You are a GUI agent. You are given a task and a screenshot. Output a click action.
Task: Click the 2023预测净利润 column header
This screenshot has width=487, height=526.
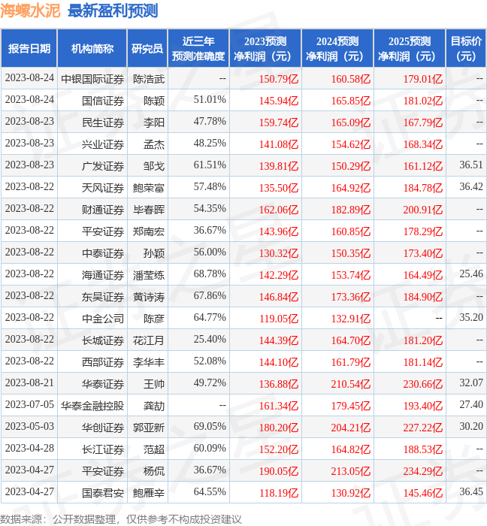pyautogui.click(x=265, y=49)
